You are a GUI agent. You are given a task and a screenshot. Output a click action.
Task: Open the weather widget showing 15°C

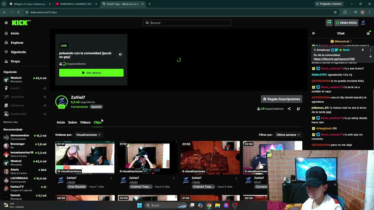pos(13,205)
